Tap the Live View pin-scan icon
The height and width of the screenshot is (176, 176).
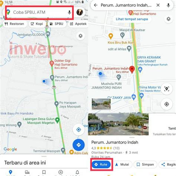tap(167, 89)
